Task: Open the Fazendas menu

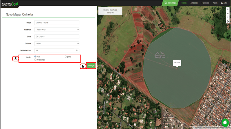Action: 205,3
